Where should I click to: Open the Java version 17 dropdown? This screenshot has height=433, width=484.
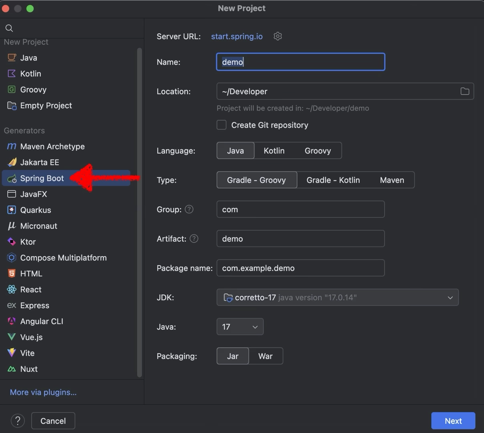click(240, 327)
